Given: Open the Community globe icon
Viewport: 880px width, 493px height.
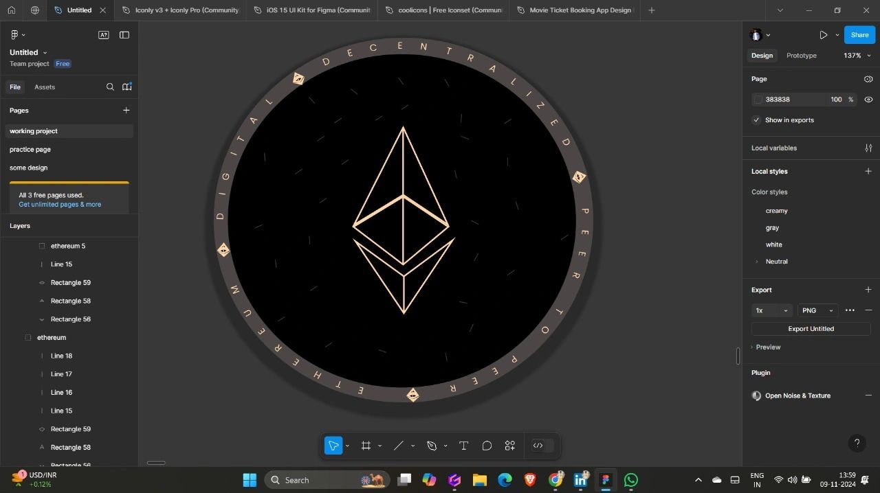Looking at the screenshot, I should tap(34, 10).
